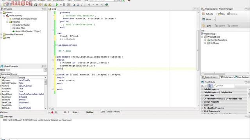Click the BiDiMode value bdLeftToRight
The image size is (250, 140).
point(25,108)
